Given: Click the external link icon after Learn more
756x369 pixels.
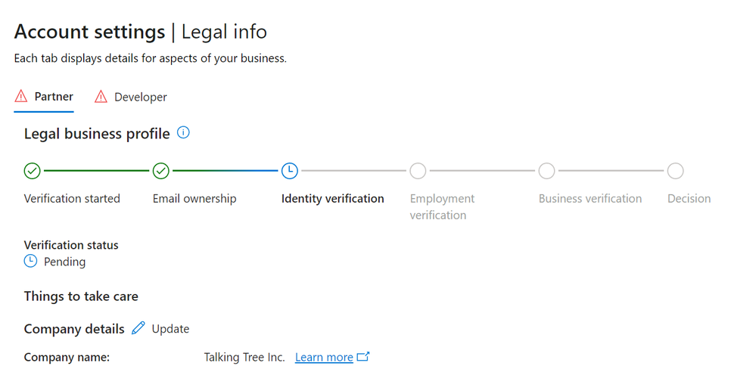Looking at the screenshot, I should click(x=363, y=357).
